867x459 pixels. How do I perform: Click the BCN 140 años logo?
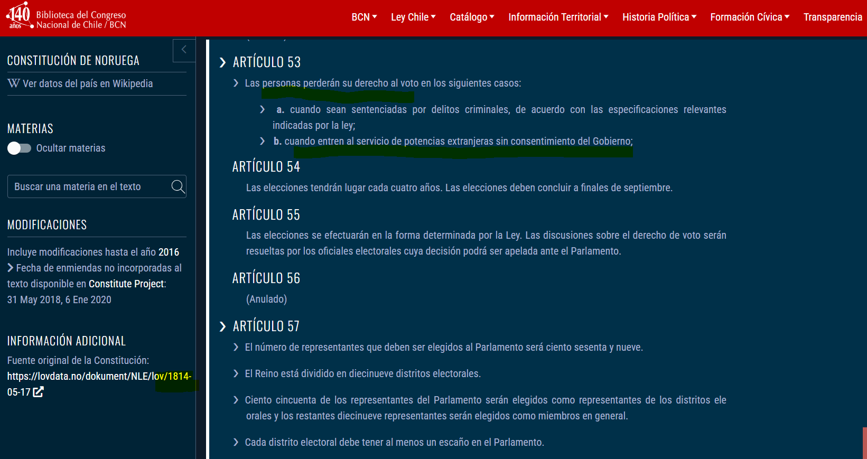[66, 17]
